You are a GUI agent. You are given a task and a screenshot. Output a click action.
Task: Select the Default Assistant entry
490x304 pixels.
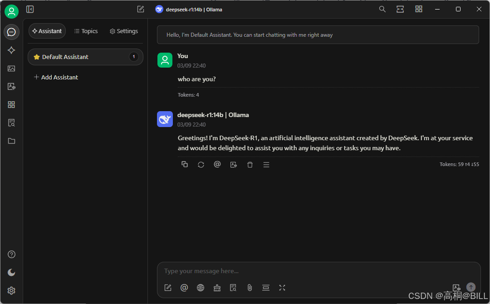pyautogui.click(x=85, y=57)
